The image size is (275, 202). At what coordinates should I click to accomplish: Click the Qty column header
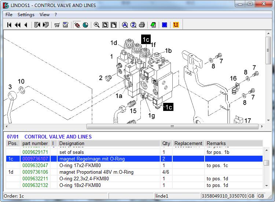coord(166,143)
